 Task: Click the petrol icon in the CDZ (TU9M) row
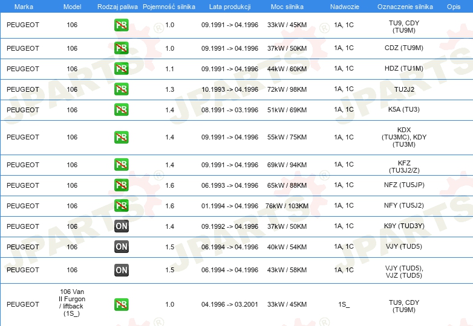tap(121, 48)
